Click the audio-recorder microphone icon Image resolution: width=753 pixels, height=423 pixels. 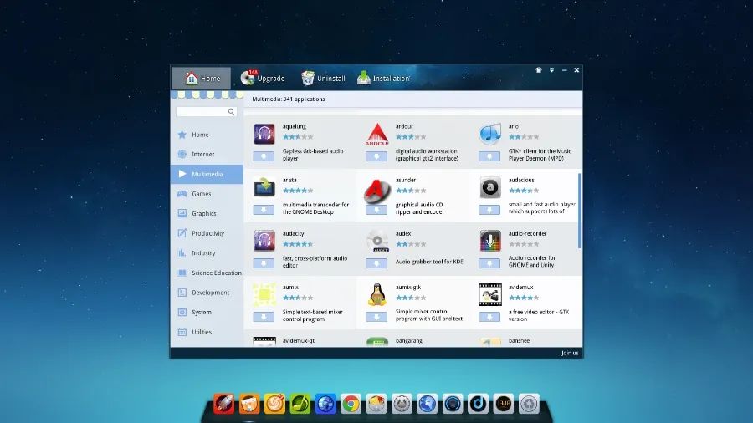(x=490, y=242)
